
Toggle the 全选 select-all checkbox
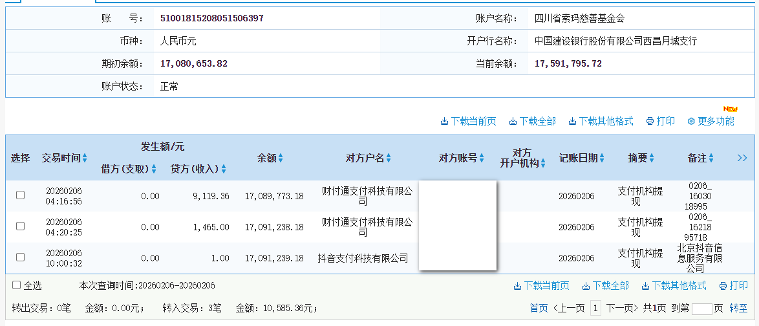coord(17,285)
